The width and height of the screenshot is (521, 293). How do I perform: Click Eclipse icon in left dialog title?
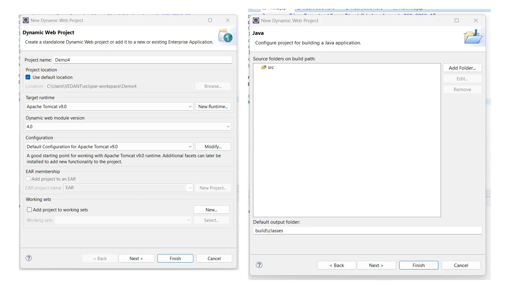(26, 20)
